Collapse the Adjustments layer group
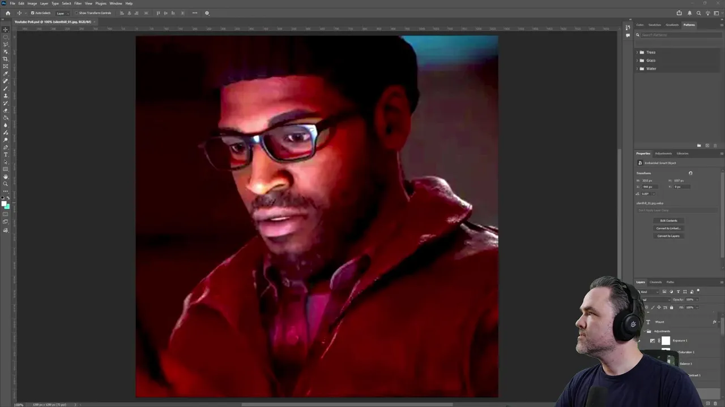Screen dimensions: 725x407 pos(645,331)
